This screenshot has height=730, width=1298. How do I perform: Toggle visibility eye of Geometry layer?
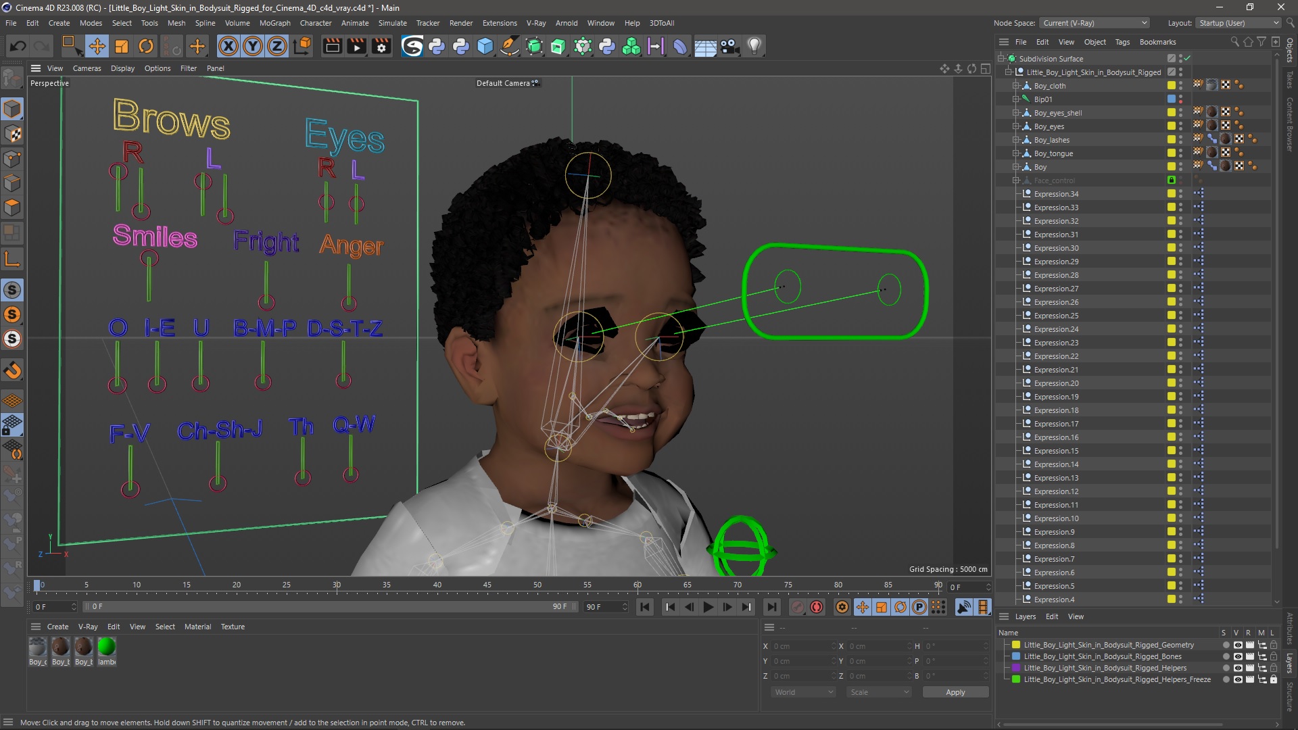(x=1237, y=645)
